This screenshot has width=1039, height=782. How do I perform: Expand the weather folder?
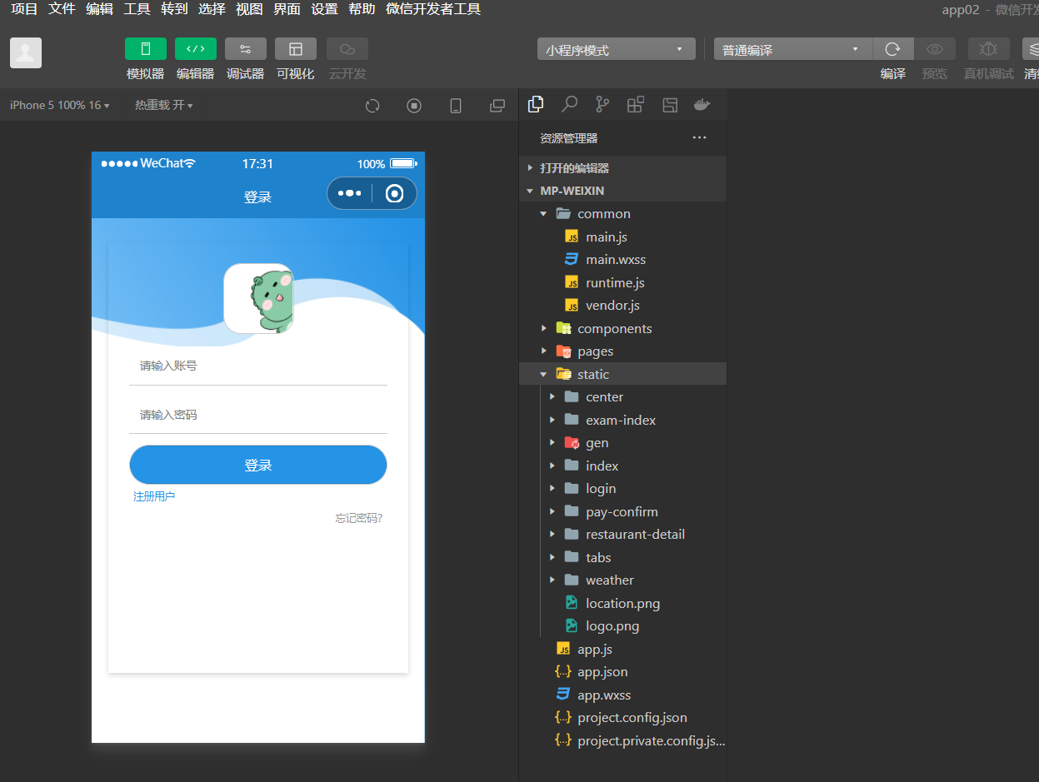(x=623, y=580)
